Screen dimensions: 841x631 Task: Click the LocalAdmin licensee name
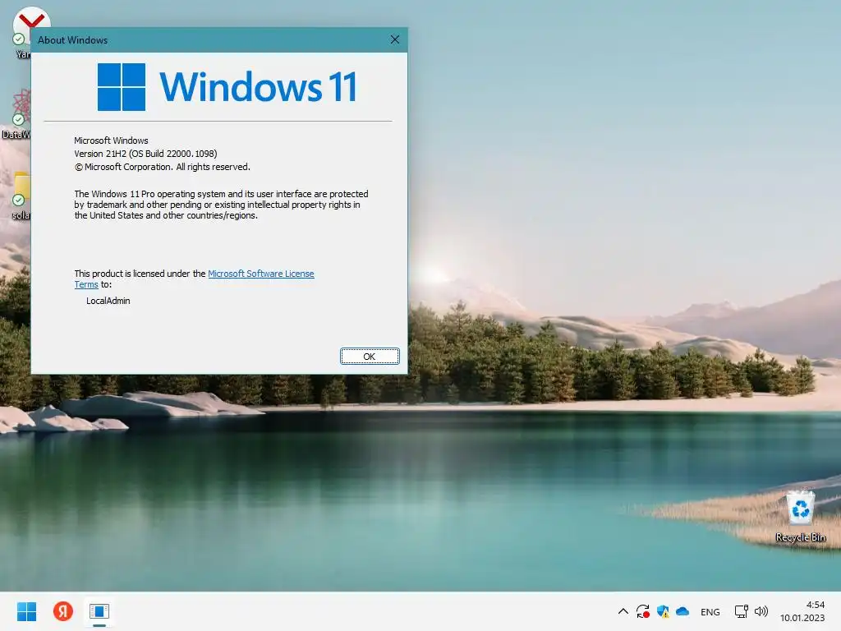click(x=108, y=301)
